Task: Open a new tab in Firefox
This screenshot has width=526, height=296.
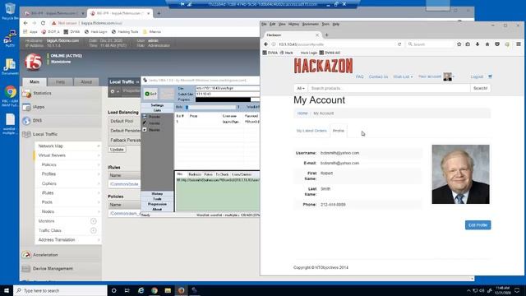Action: click(326, 35)
